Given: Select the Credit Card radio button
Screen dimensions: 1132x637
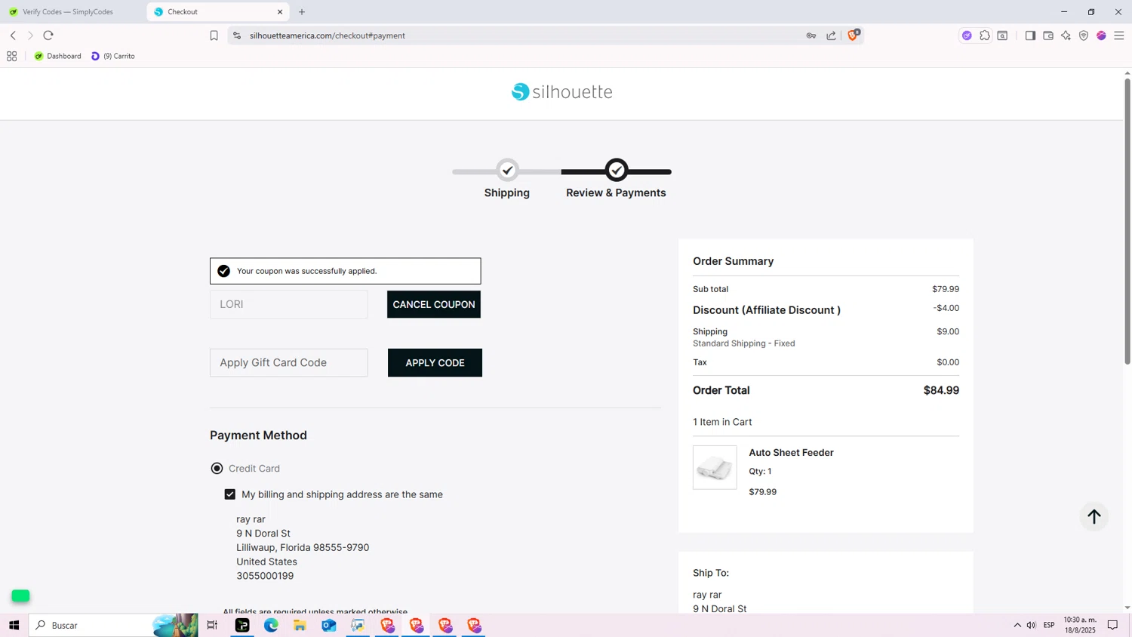Looking at the screenshot, I should (x=217, y=469).
